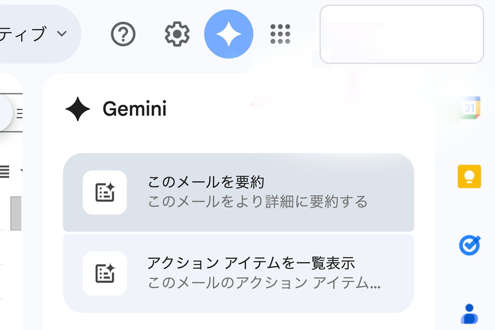Open the Google apps launcher grid
This screenshot has height=330, width=495.
pos(280,34)
